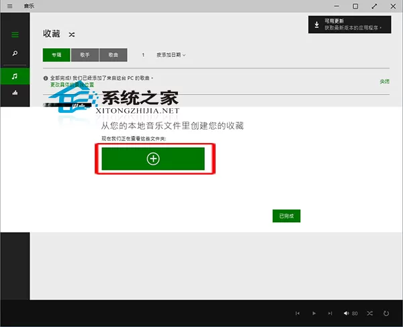Skip to the previous track
The width and height of the screenshot is (403, 327).
(298, 313)
